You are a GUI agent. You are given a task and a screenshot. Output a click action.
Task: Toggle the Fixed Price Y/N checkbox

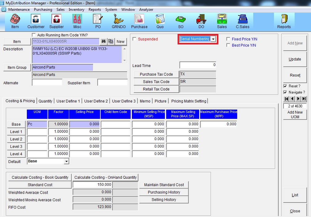pyautogui.click(x=228, y=39)
